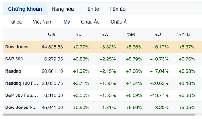The width and height of the screenshot is (202, 119).
Task: Click the %D column header
Action: (x=78, y=34)
